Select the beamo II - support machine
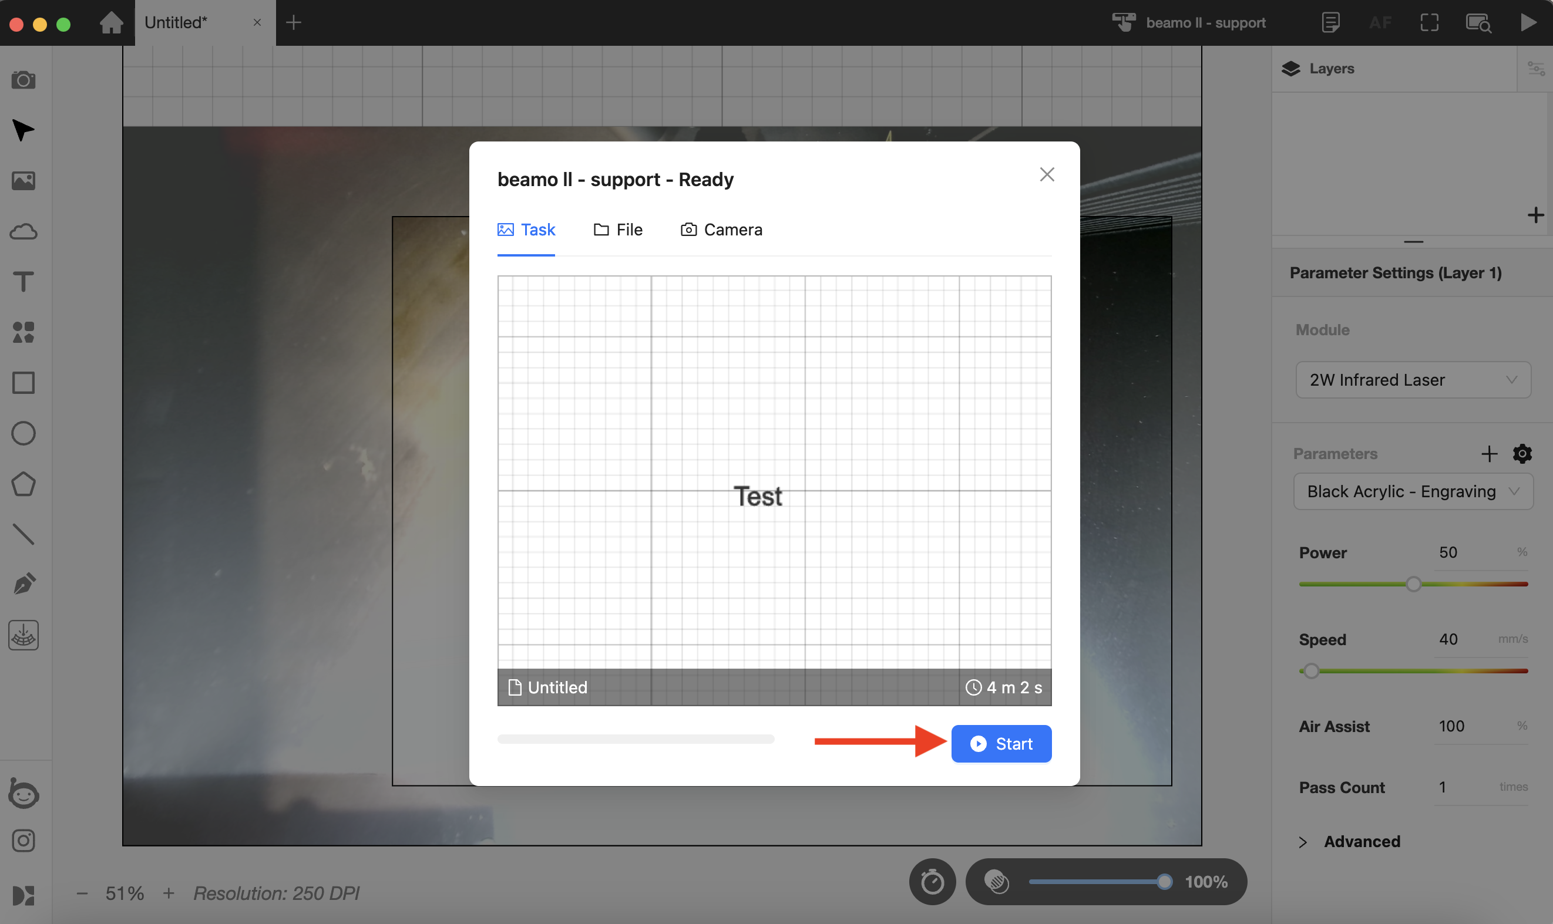This screenshot has height=924, width=1553. 1189,22
